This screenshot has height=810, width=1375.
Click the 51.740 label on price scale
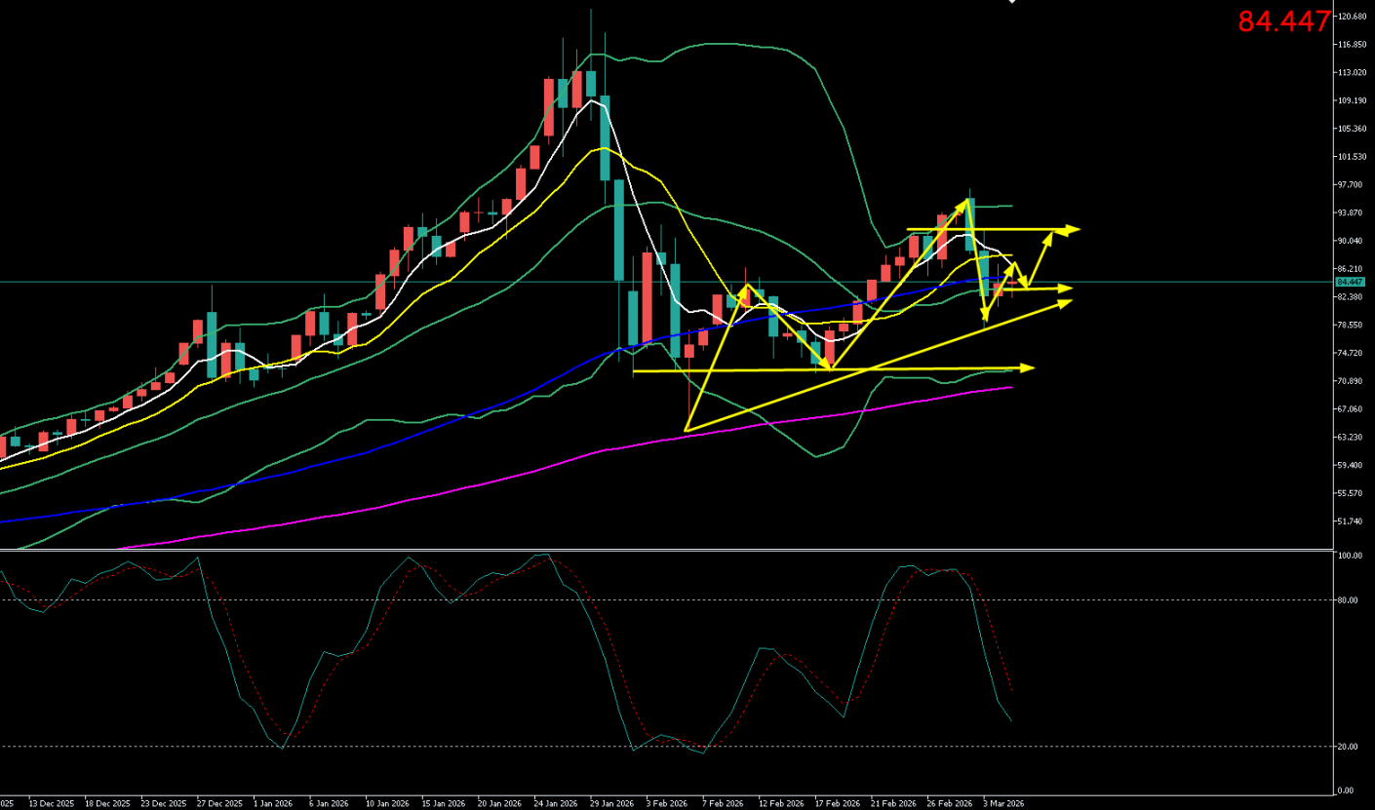(x=1351, y=521)
